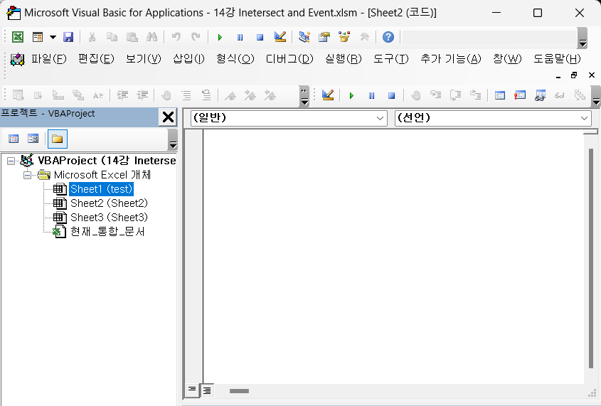Open the 추가 기능(A) menu
This screenshot has height=406, width=601.
(451, 59)
